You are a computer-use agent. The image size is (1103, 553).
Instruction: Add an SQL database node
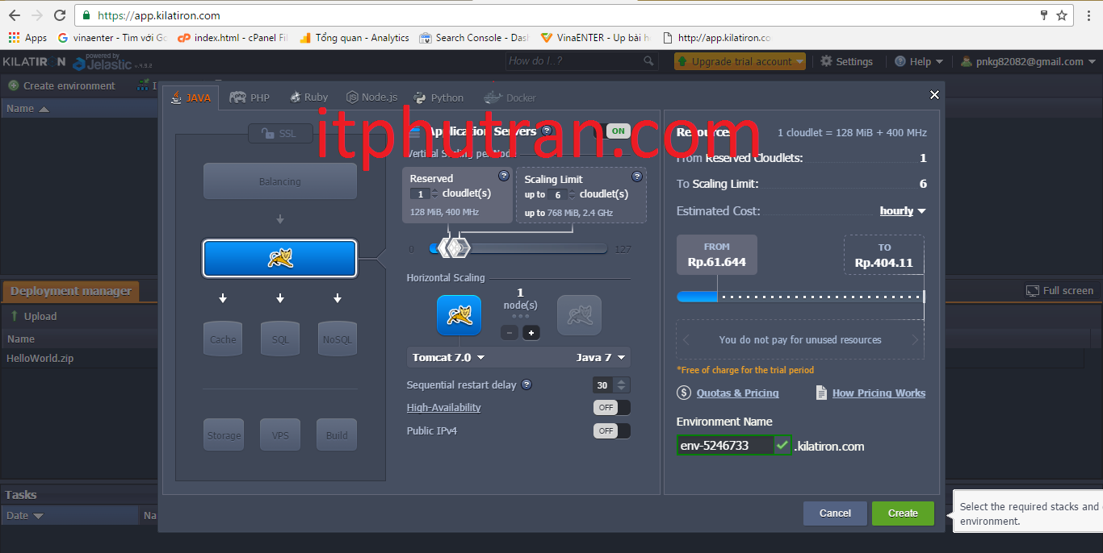(280, 339)
